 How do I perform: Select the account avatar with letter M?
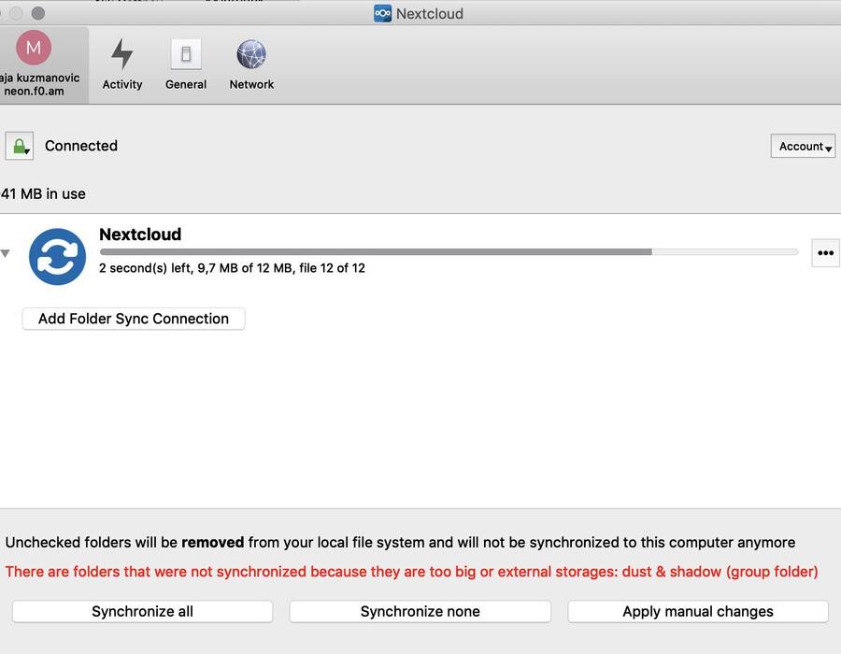click(34, 48)
